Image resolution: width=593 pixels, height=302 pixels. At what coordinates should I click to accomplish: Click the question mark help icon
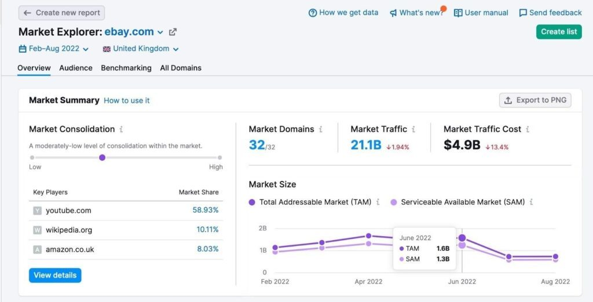coord(312,13)
